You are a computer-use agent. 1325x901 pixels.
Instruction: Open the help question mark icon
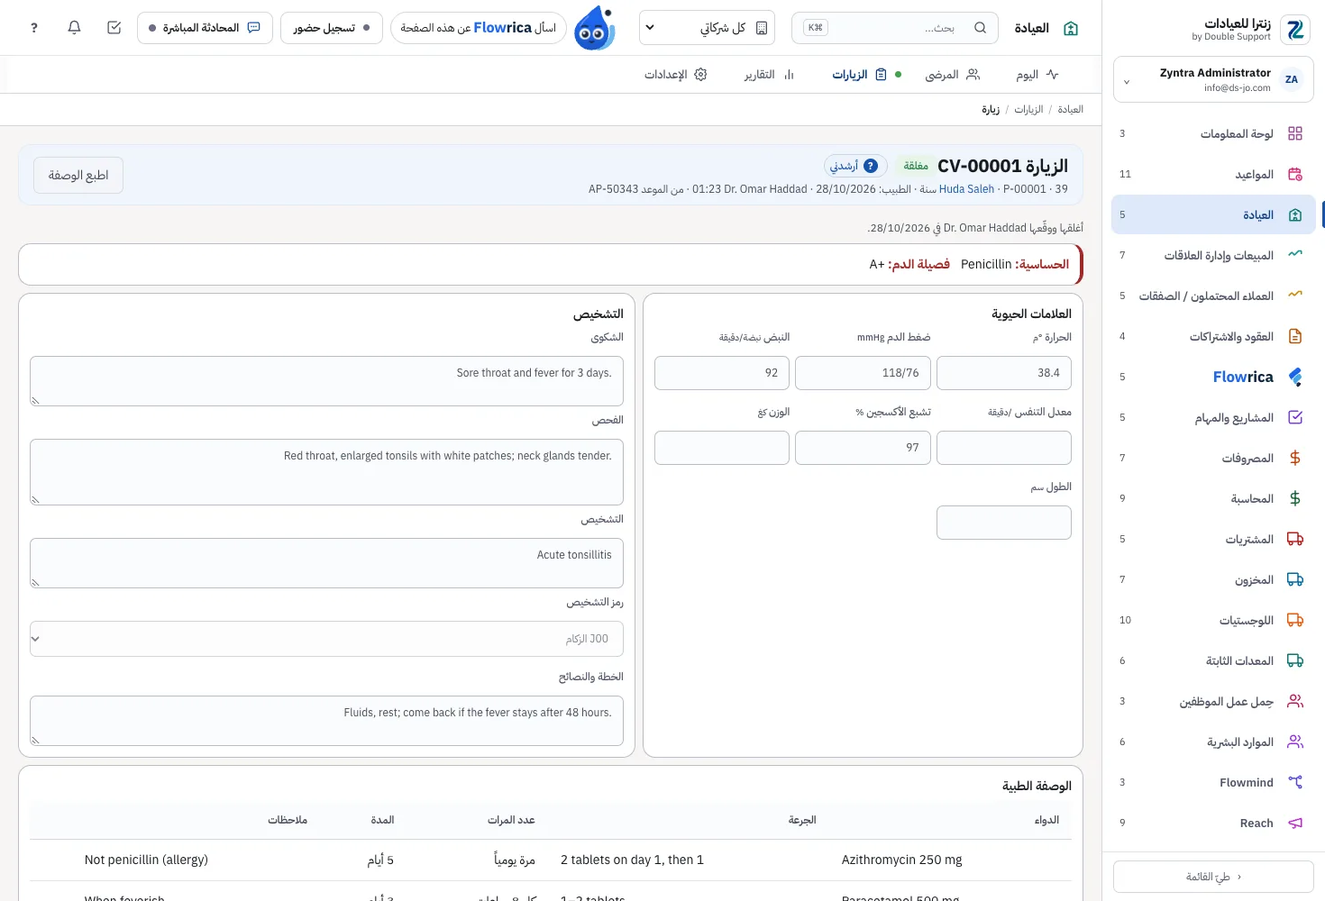point(34,28)
